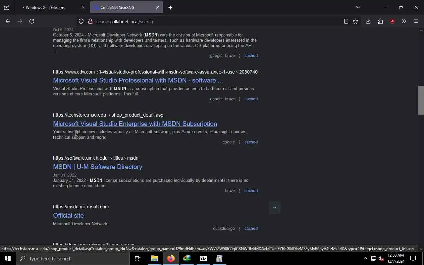Open Firefox application hamburger menu
The width and height of the screenshot is (424, 265).
pos(416,21)
